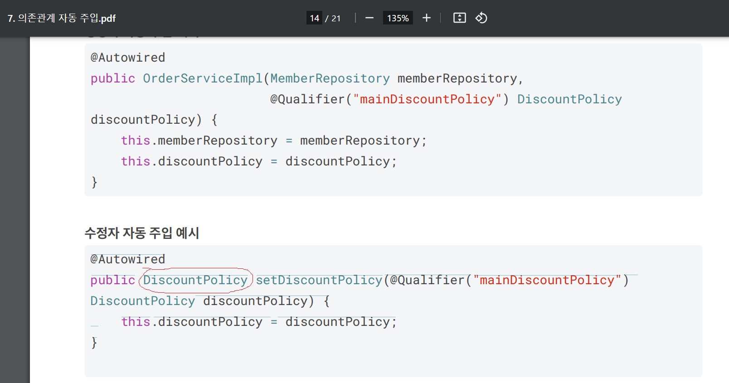Click the PDF title 의존관계 자동 주입.pdf

[x=62, y=18]
